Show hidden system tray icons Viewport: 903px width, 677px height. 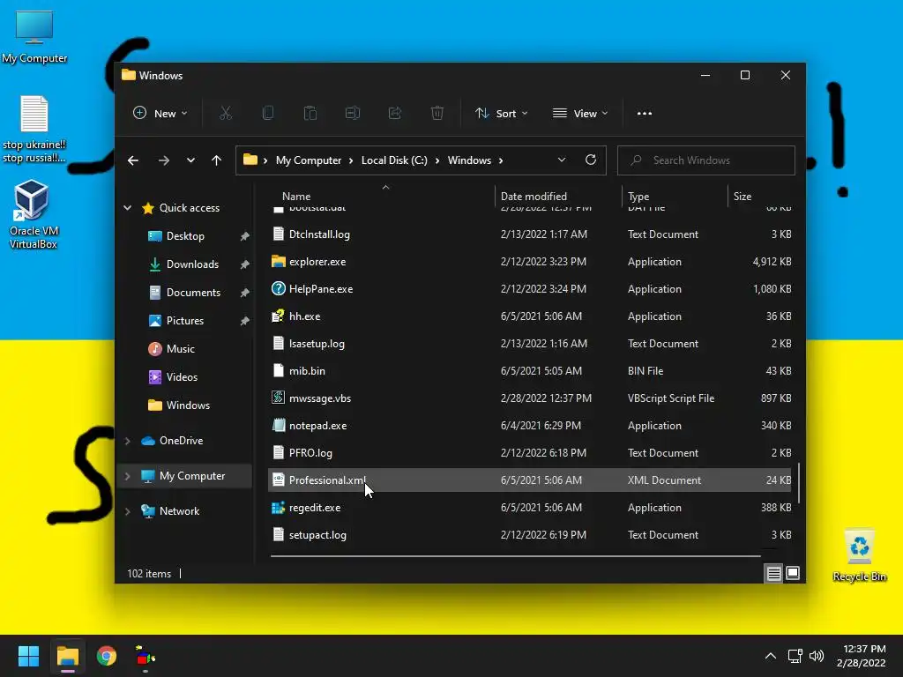pos(770,656)
